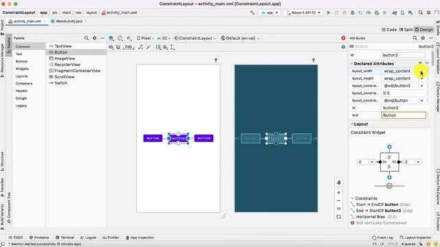Switch to the activity_main.xml tab
The image size is (440, 247).
click(x=27, y=21)
